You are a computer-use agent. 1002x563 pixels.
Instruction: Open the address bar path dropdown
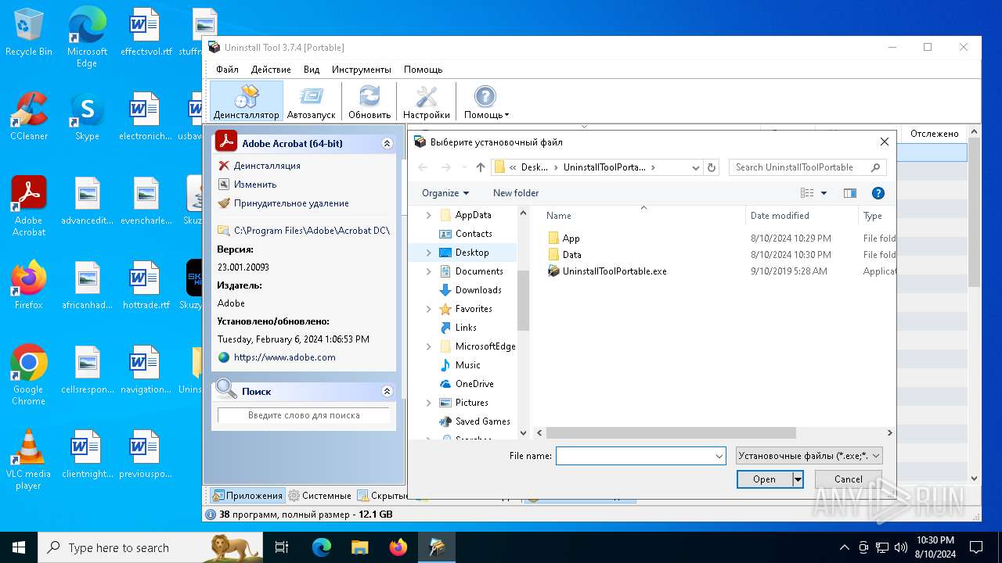(695, 167)
